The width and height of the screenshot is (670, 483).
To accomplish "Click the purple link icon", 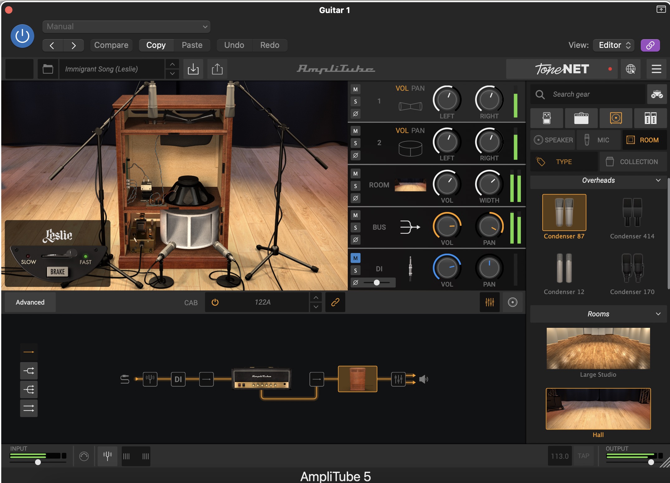I will (x=650, y=45).
